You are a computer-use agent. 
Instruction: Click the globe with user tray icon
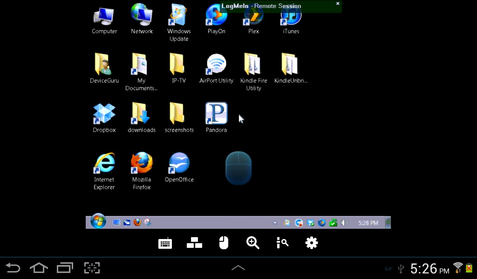coord(299,223)
